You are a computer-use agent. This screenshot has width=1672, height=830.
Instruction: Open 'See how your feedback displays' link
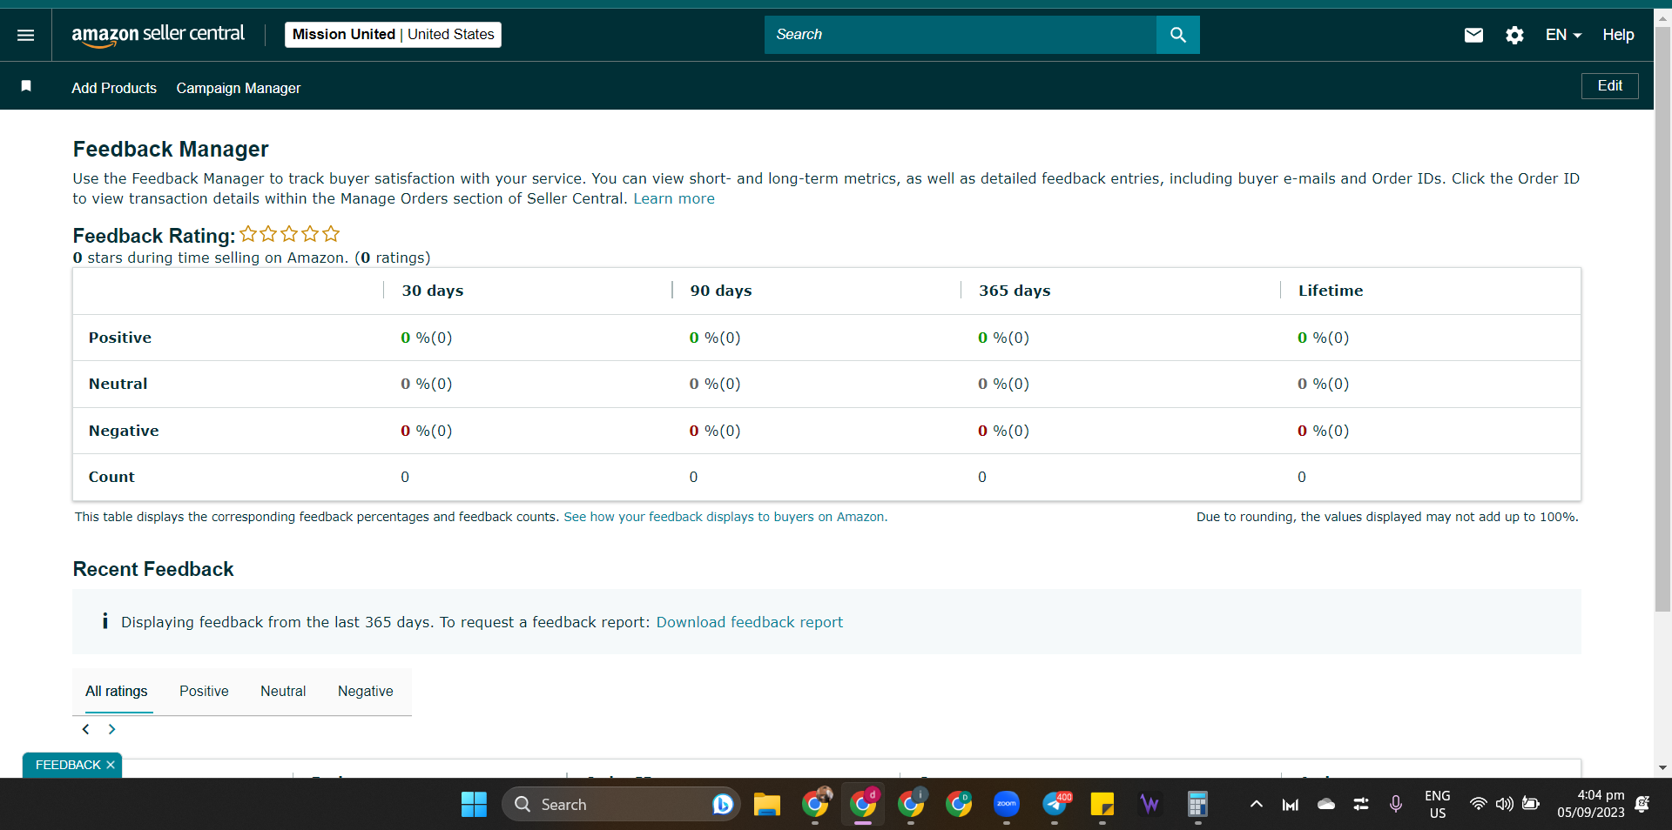(x=724, y=517)
